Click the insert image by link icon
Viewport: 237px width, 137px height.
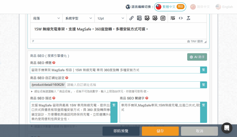147,18
